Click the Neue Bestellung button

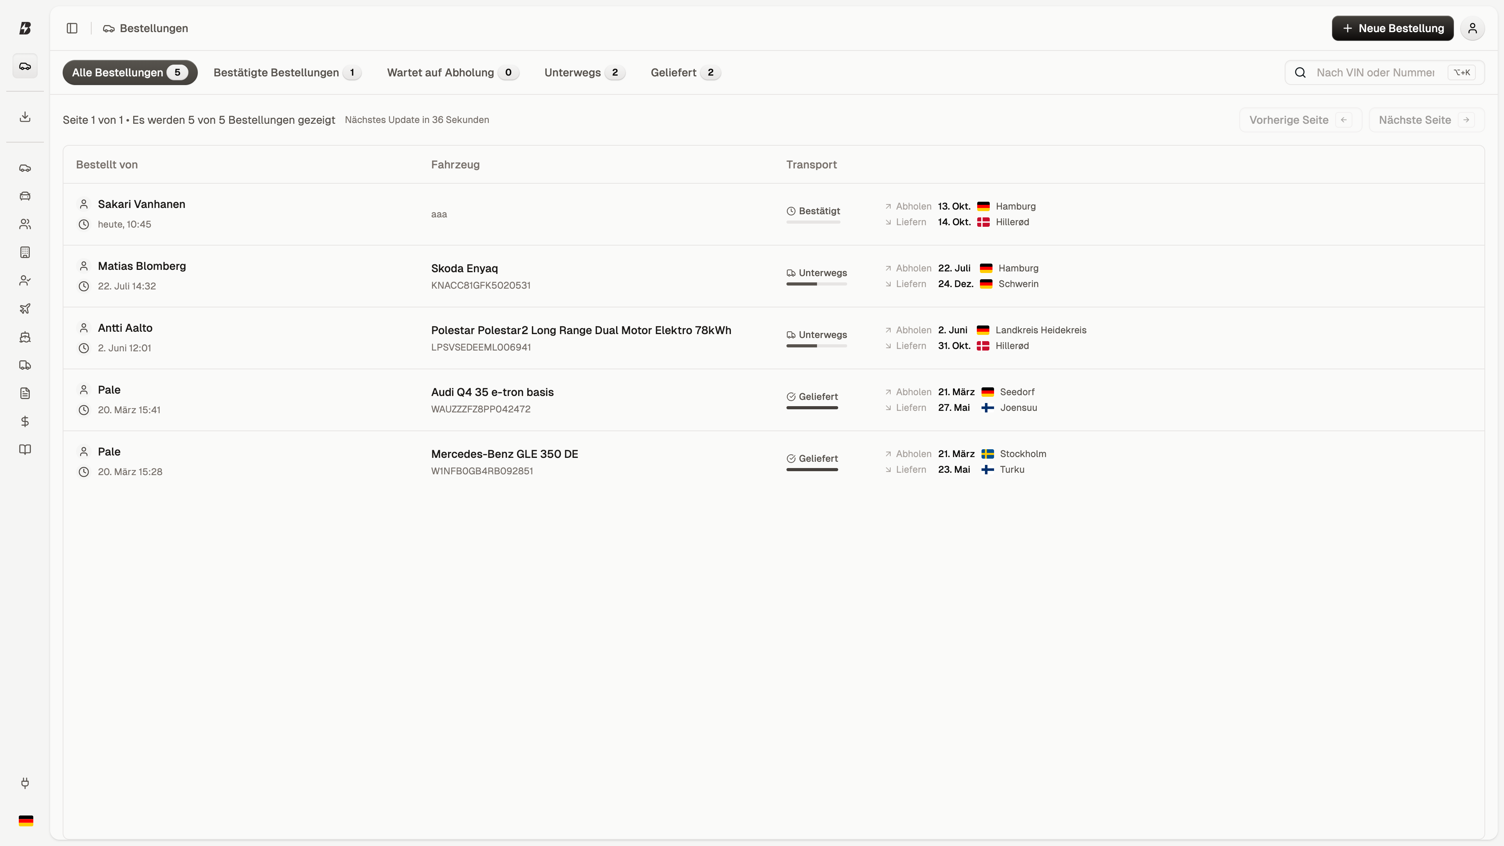(x=1392, y=28)
